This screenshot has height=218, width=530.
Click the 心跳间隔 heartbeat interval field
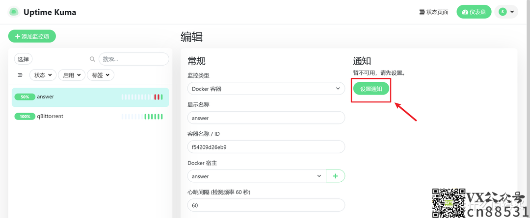(266, 205)
